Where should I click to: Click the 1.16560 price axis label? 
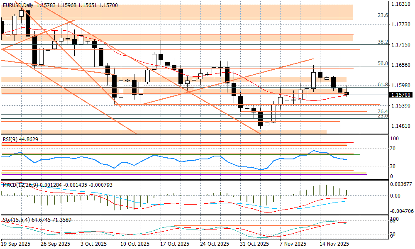[401, 65]
